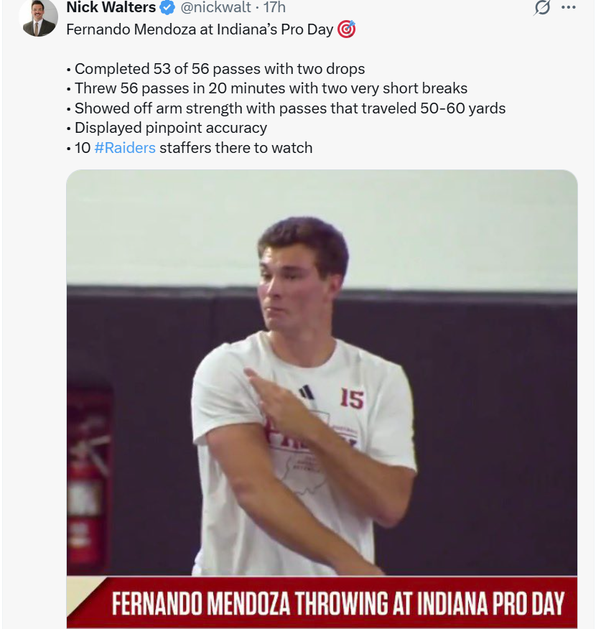Click the bullseye target emoji
601x629 pixels.
coord(346,30)
